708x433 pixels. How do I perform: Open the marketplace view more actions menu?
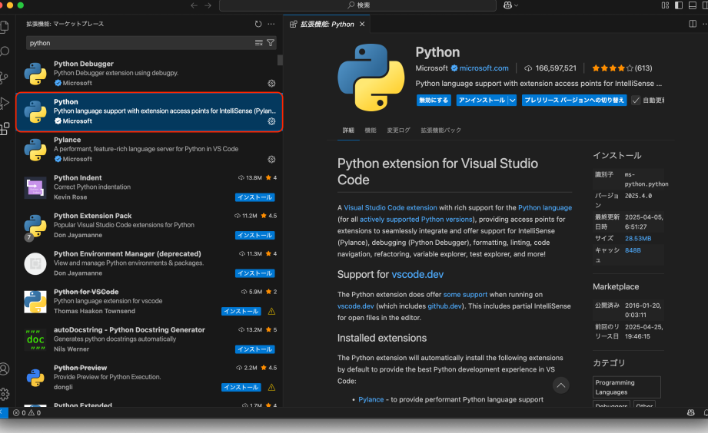(271, 24)
